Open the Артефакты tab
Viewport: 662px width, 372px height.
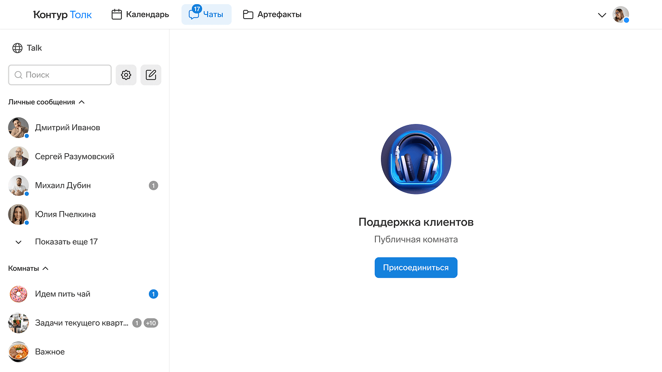pyautogui.click(x=272, y=14)
